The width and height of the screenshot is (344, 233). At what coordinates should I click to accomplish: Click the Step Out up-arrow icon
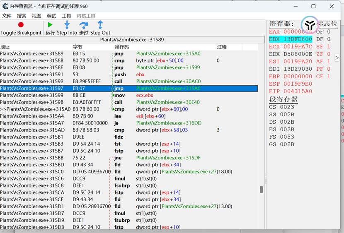point(100,25)
